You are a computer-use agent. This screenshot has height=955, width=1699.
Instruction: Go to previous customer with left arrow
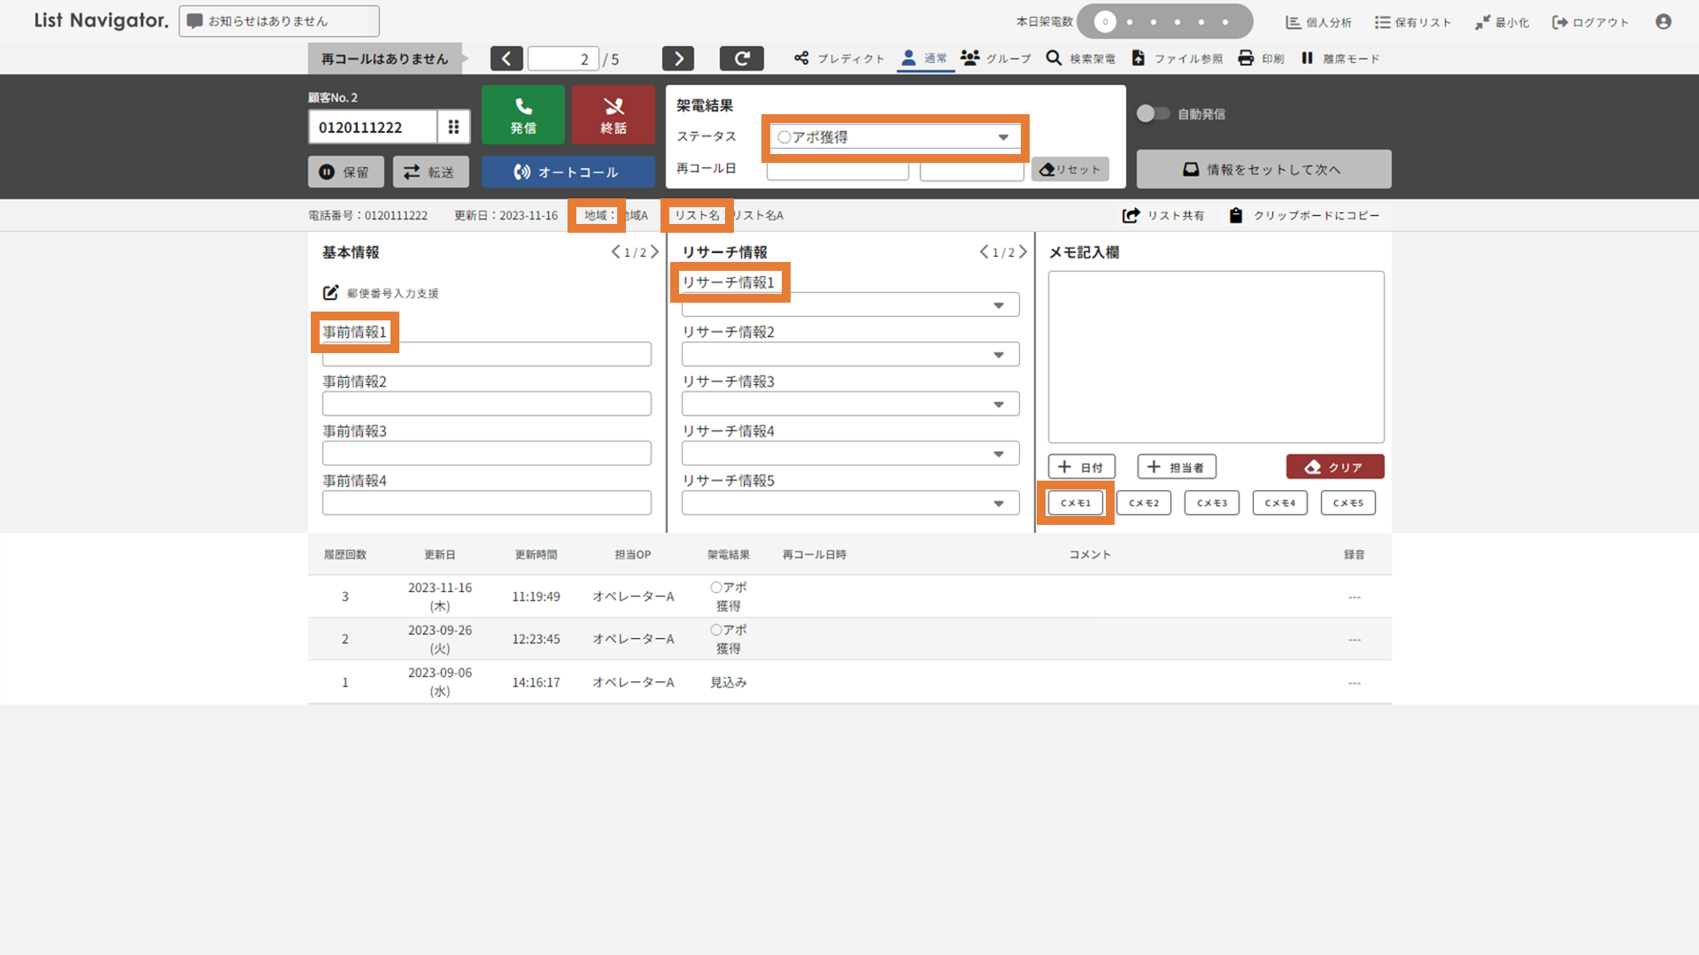point(506,58)
